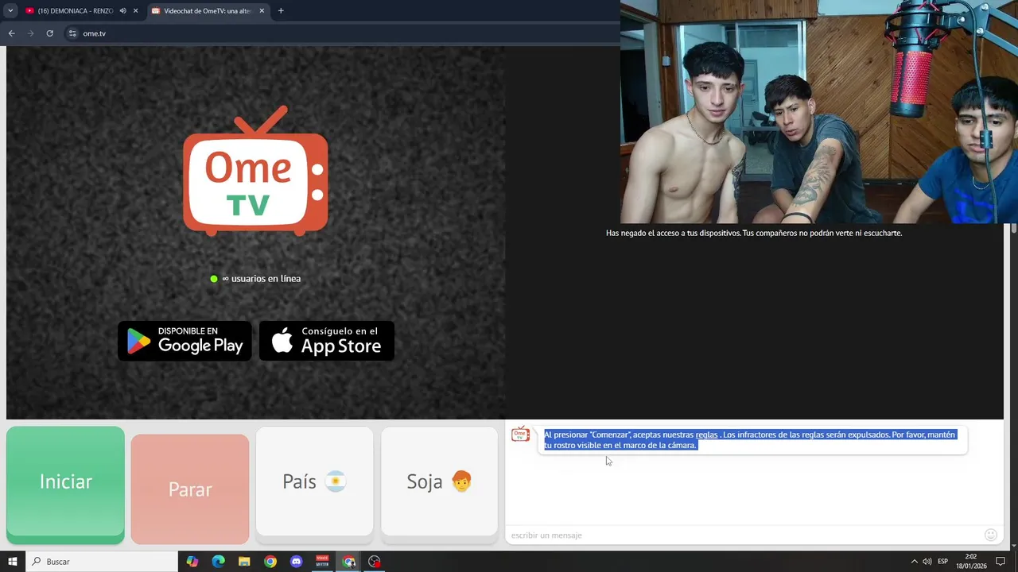Screen dimensions: 1018x572
Task: Open the Google Play download badge
Action: click(185, 341)
